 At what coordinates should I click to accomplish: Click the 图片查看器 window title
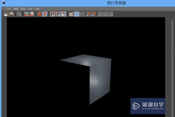click(116, 3)
